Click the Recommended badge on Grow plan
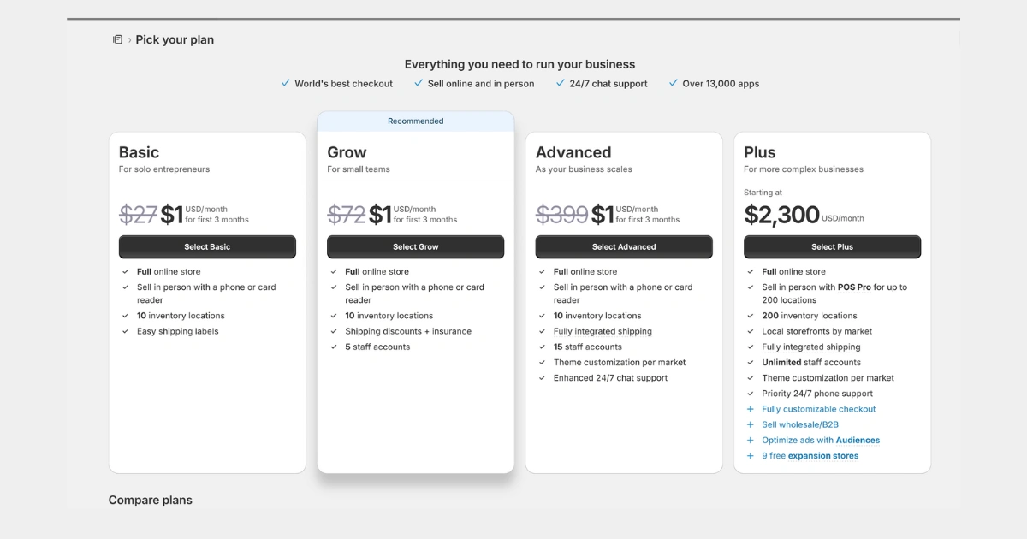Screen dimensions: 1027x539 pyautogui.click(x=415, y=121)
